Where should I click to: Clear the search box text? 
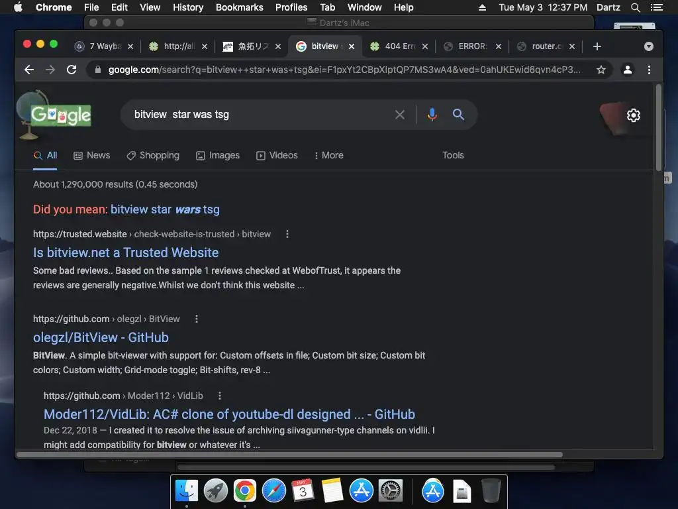[400, 115]
